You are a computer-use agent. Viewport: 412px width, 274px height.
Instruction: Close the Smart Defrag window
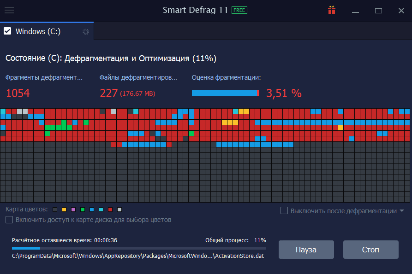[x=401, y=11]
